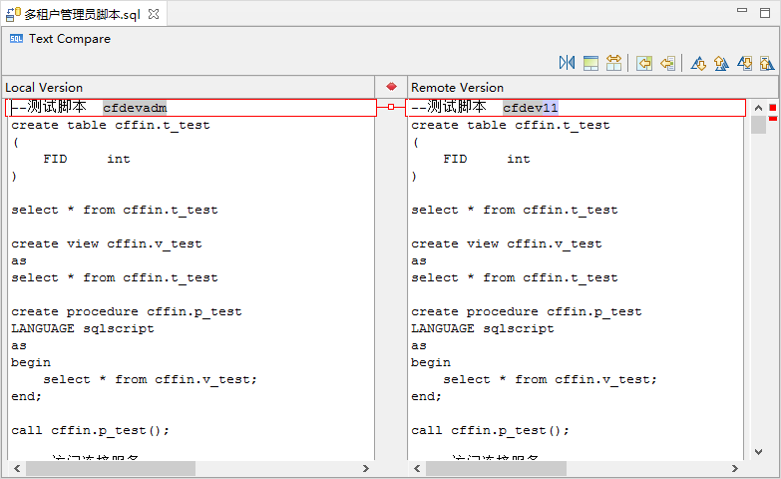Click the highlighted word cfdev11 in remote pane
The height and width of the screenshot is (479, 781).
(531, 108)
